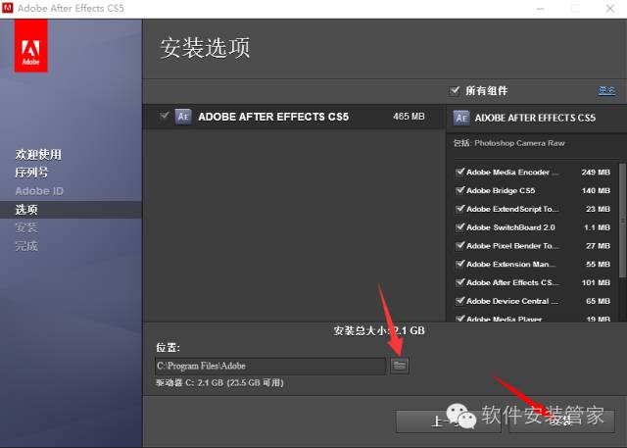Uncheck Adobe Pixel Bender Toolkit component
Viewport: 627px width, 448px height.
(x=459, y=246)
